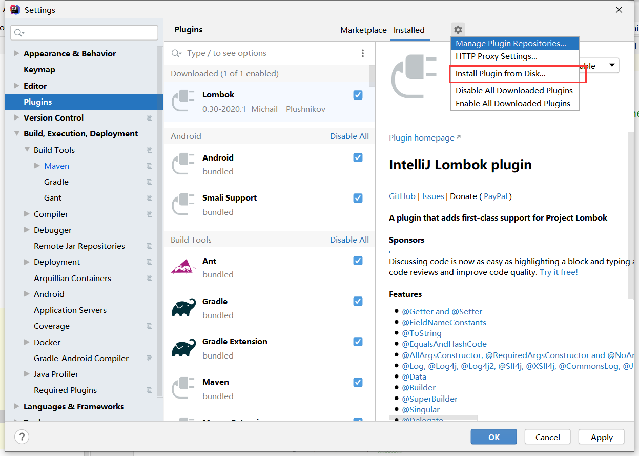This screenshot has height=456, width=639.
Task: Click the three-dot options icon in plugin search
Action: [x=363, y=53]
